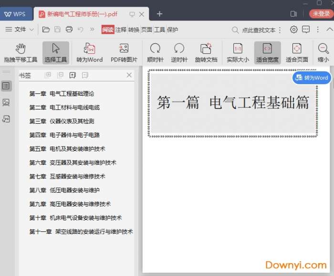Screen dimensions: 334x276
Task: Open the vertical three-dot more menu
Action: pyautogui.click(x=318, y=30)
